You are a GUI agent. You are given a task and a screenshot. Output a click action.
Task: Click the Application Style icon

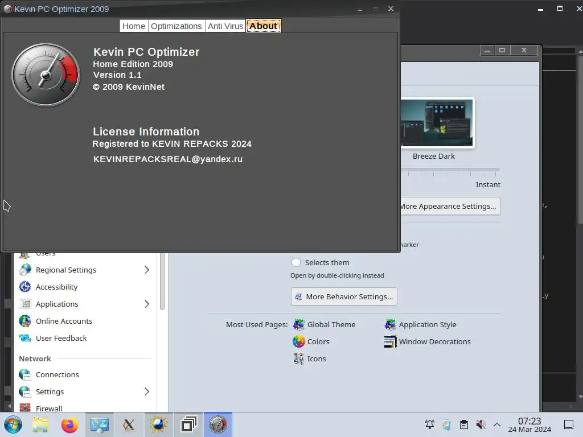391,324
